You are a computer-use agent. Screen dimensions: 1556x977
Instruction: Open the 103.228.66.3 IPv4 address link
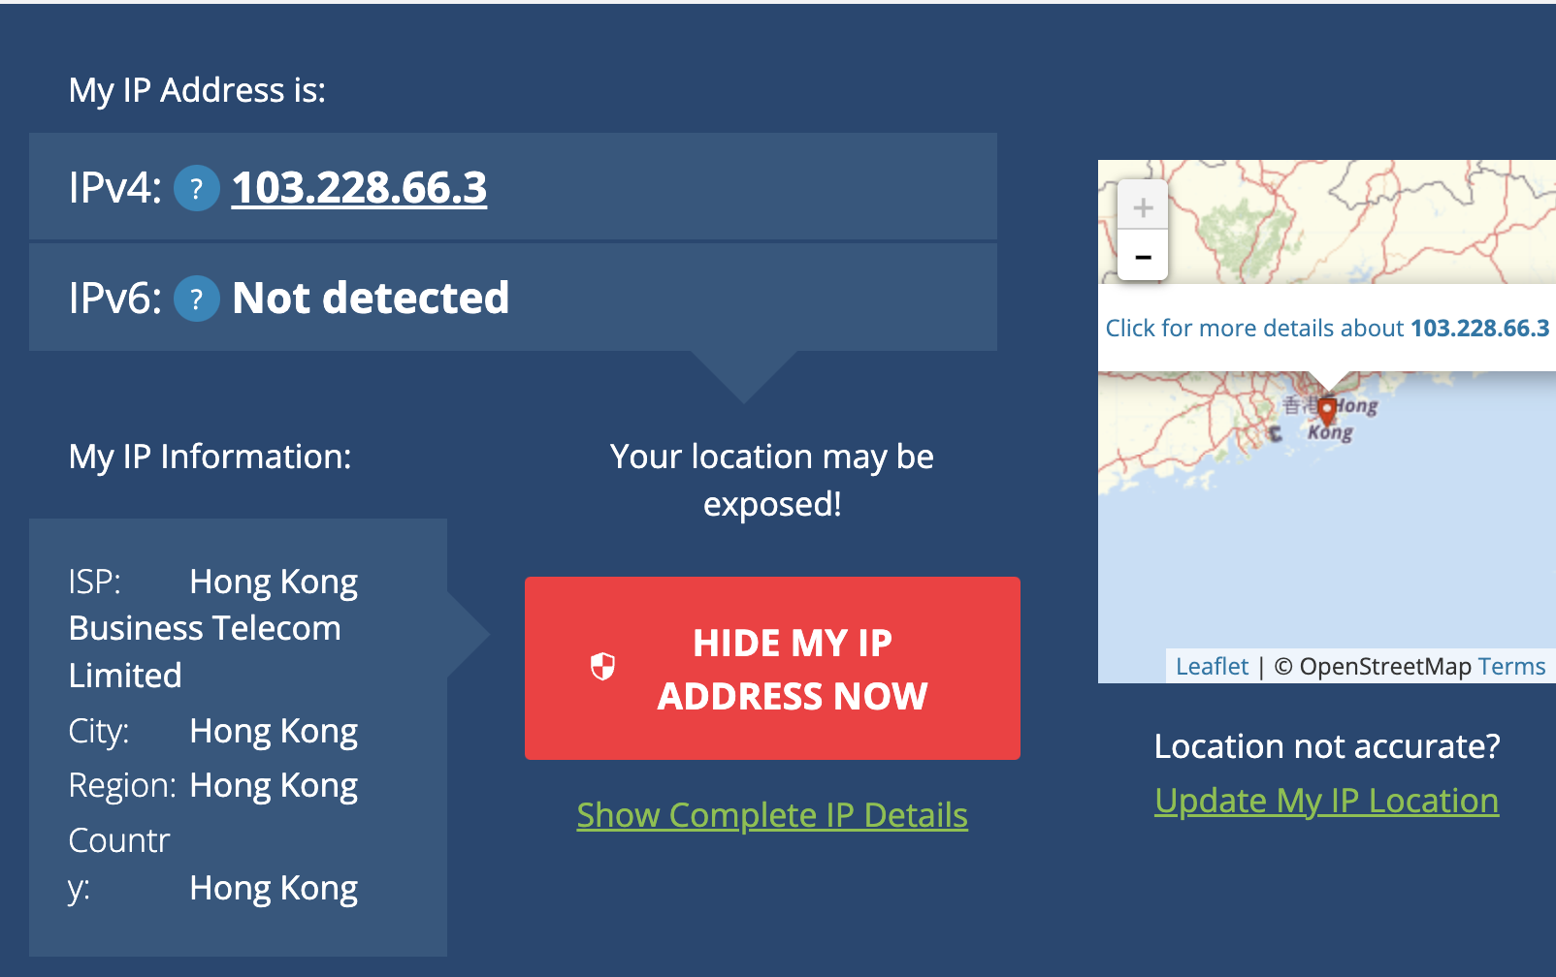tap(359, 188)
